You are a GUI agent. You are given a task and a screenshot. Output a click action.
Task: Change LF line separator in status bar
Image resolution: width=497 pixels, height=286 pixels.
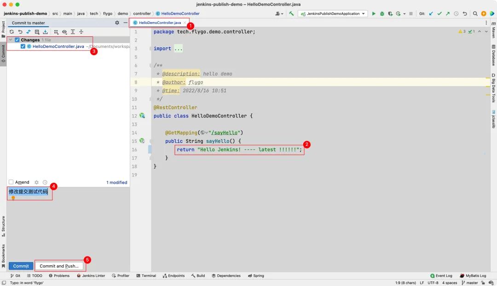422,282
